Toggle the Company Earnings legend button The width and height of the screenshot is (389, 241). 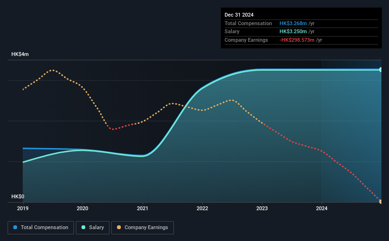[143, 228]
